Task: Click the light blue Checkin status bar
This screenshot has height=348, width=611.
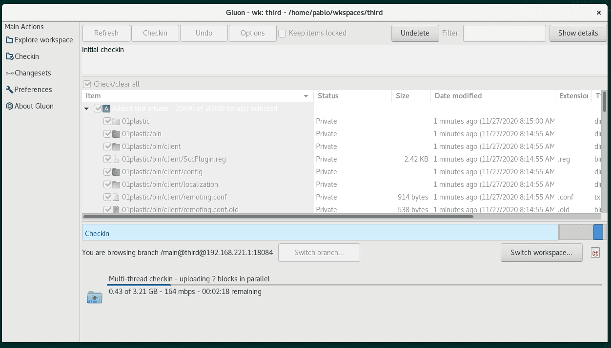Action: (320, 233)
